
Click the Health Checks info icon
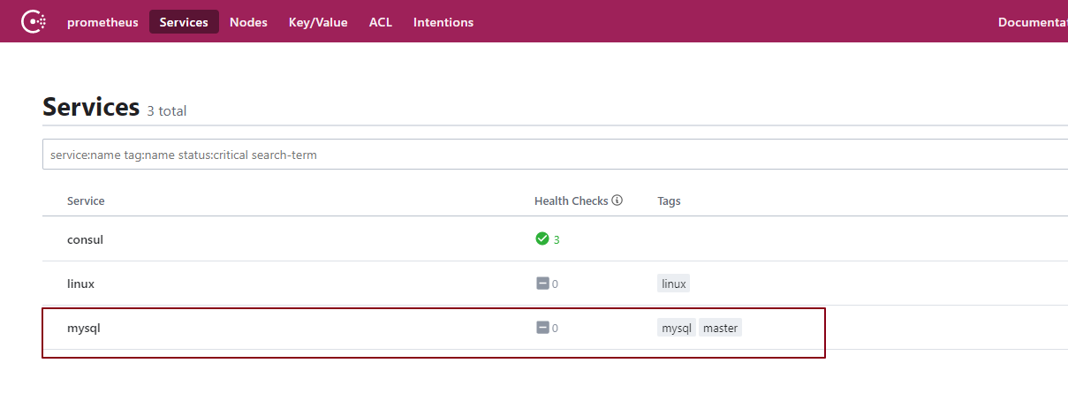click(x=617, y=200)
